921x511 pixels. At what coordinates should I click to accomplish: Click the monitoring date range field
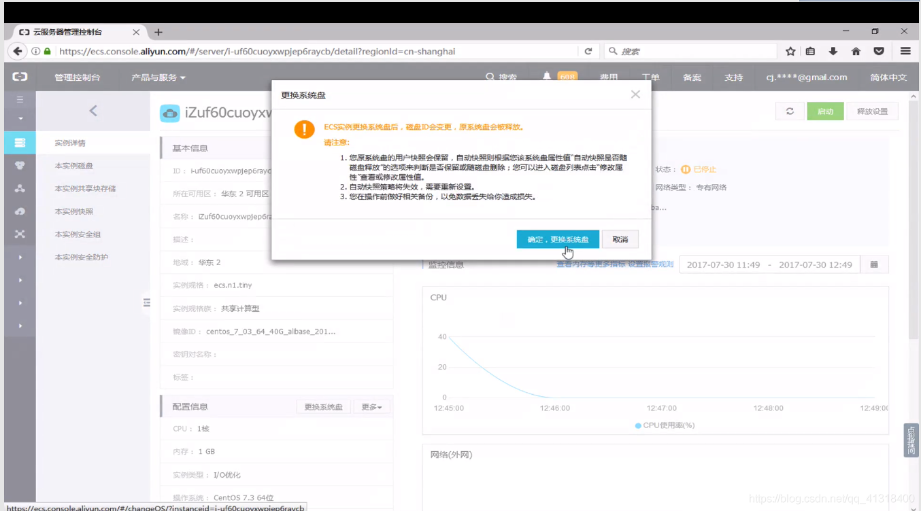point(769,264)
